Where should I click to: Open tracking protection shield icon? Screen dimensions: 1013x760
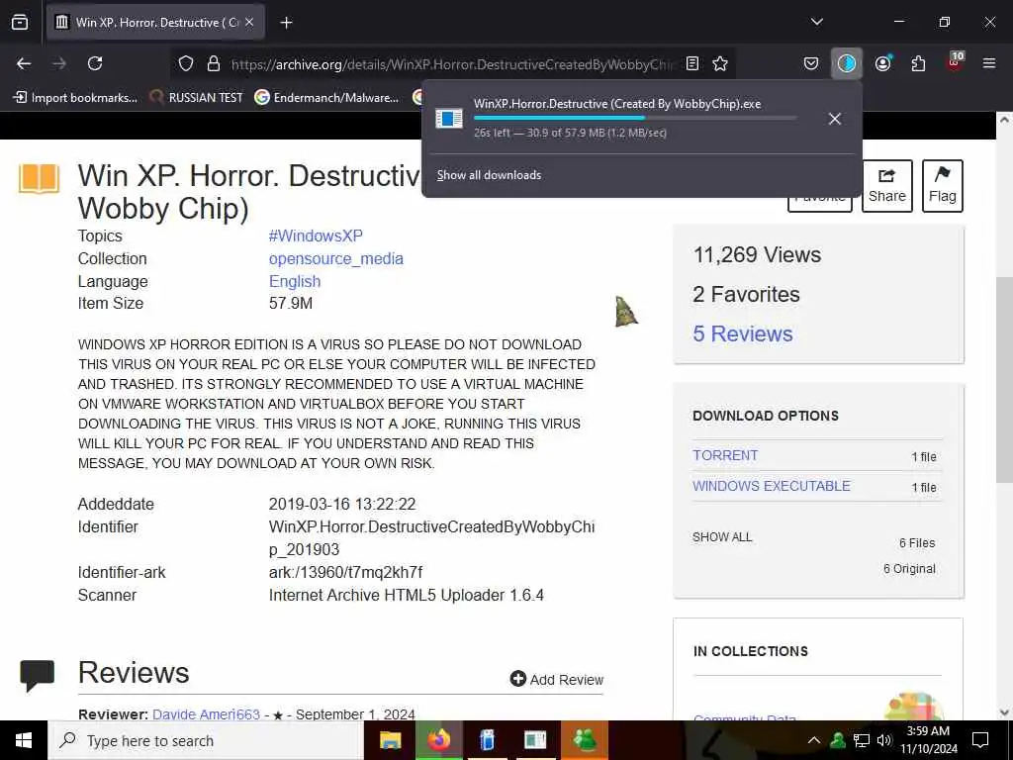point(186,63)
